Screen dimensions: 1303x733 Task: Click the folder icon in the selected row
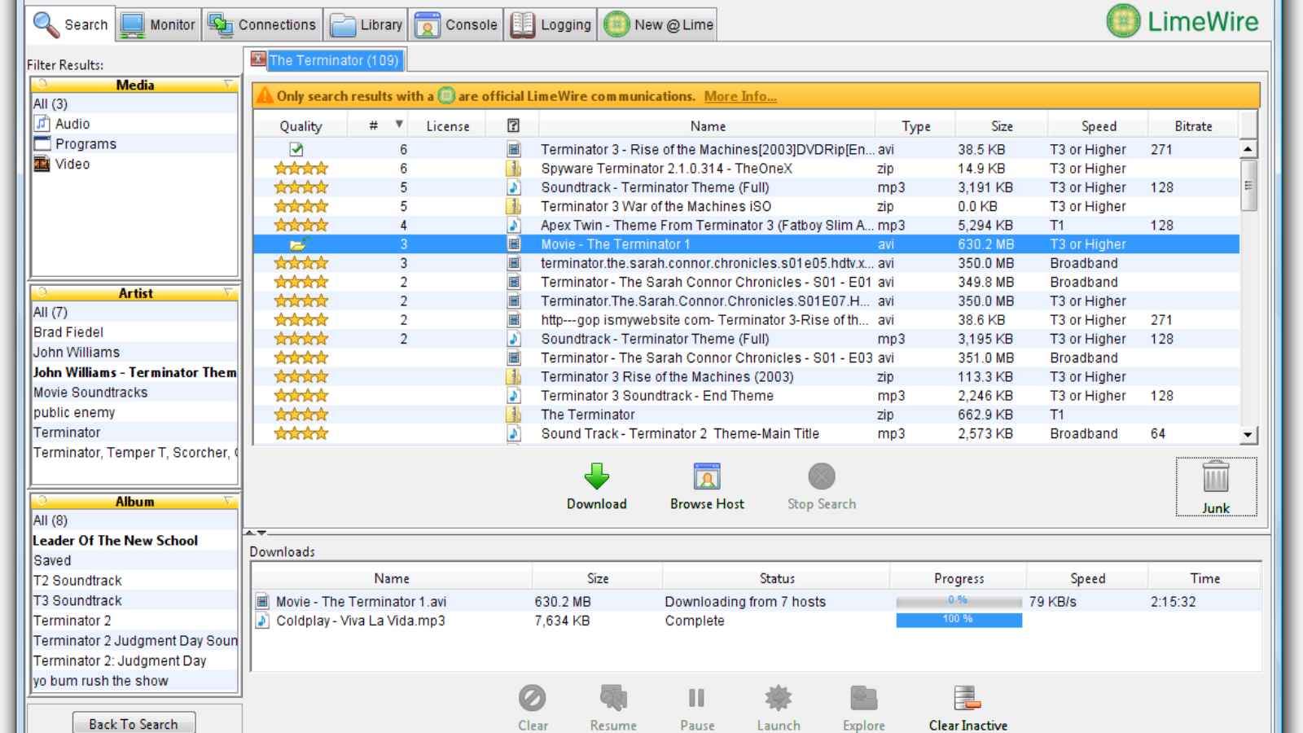tap(298, 244)
